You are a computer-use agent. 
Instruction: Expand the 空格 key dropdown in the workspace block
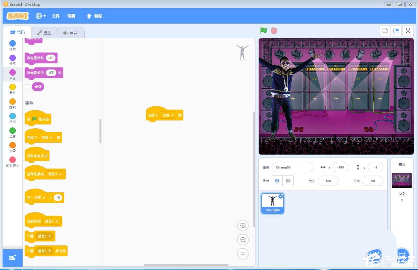(168, 115)
